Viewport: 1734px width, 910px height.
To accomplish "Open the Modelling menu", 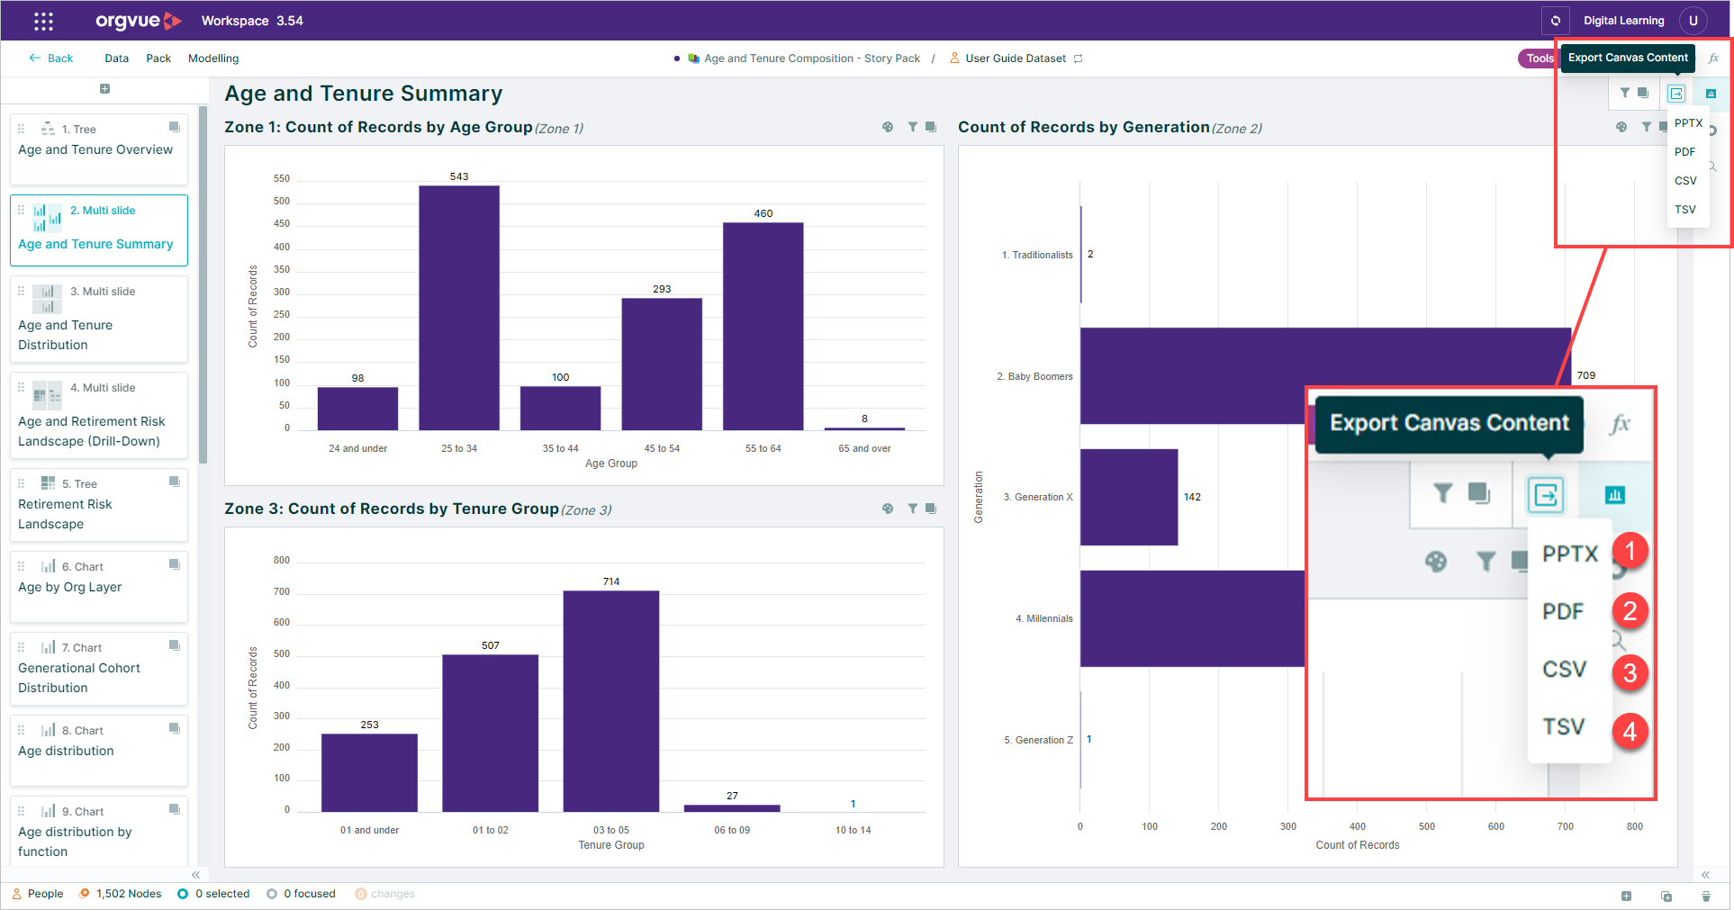I will 213,58.
